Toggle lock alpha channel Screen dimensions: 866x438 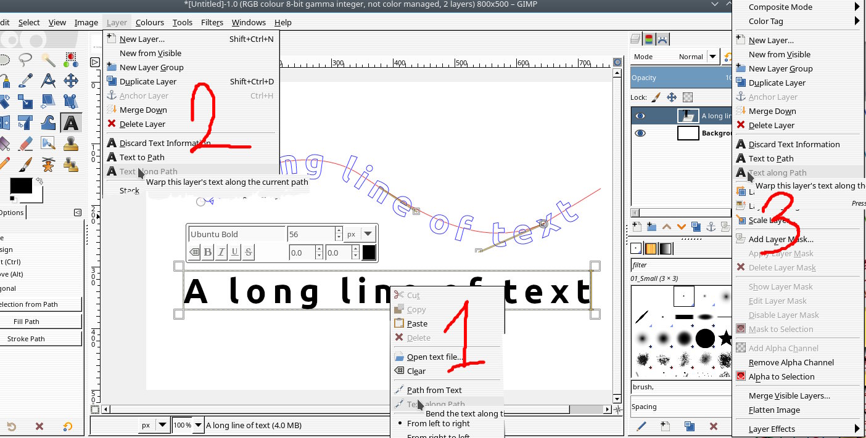click(x=688, y=97)
